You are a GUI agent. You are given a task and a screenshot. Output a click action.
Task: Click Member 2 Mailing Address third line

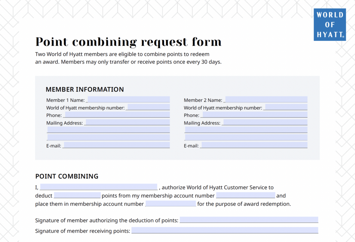(246, 137)
